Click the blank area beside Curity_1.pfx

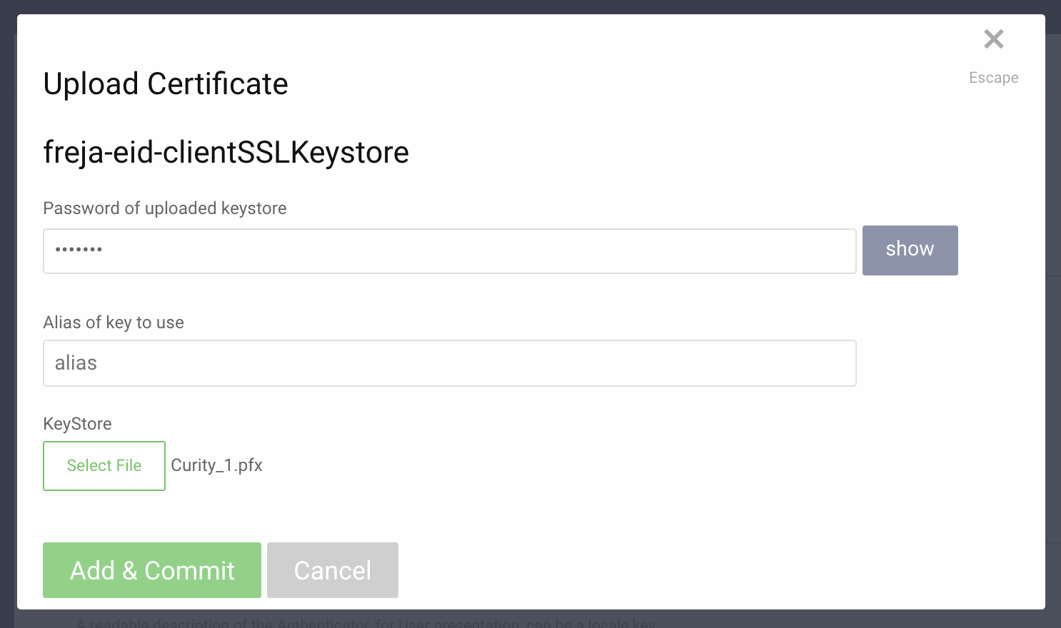(571, 465)
